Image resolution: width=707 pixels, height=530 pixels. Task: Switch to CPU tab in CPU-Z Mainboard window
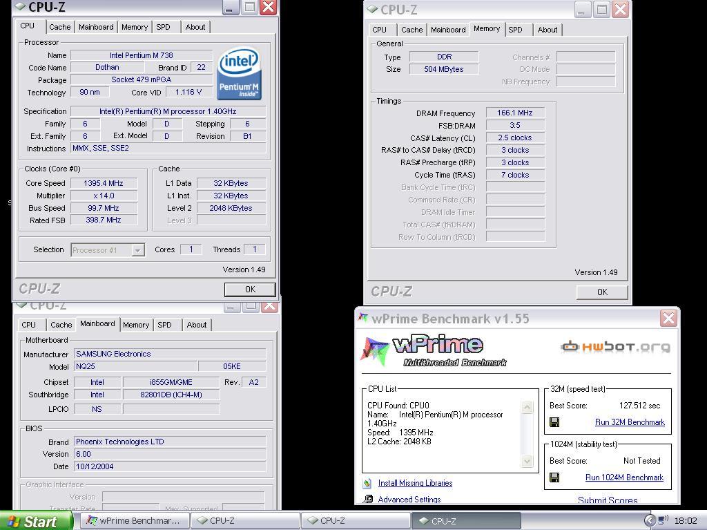point(28,325)
